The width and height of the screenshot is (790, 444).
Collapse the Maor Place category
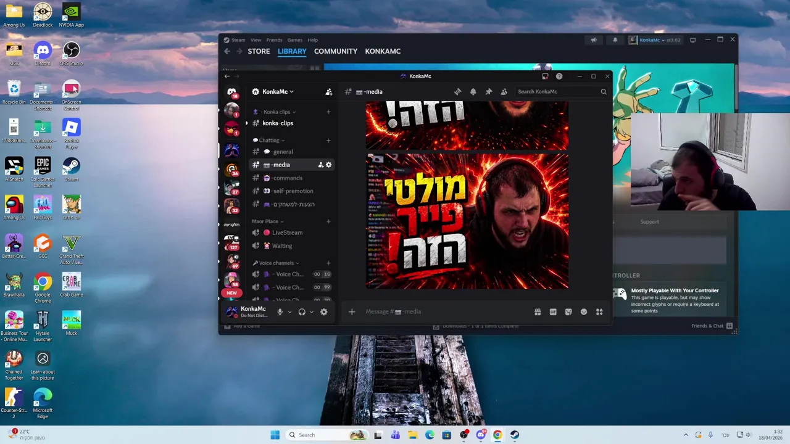tap(267, 221)
